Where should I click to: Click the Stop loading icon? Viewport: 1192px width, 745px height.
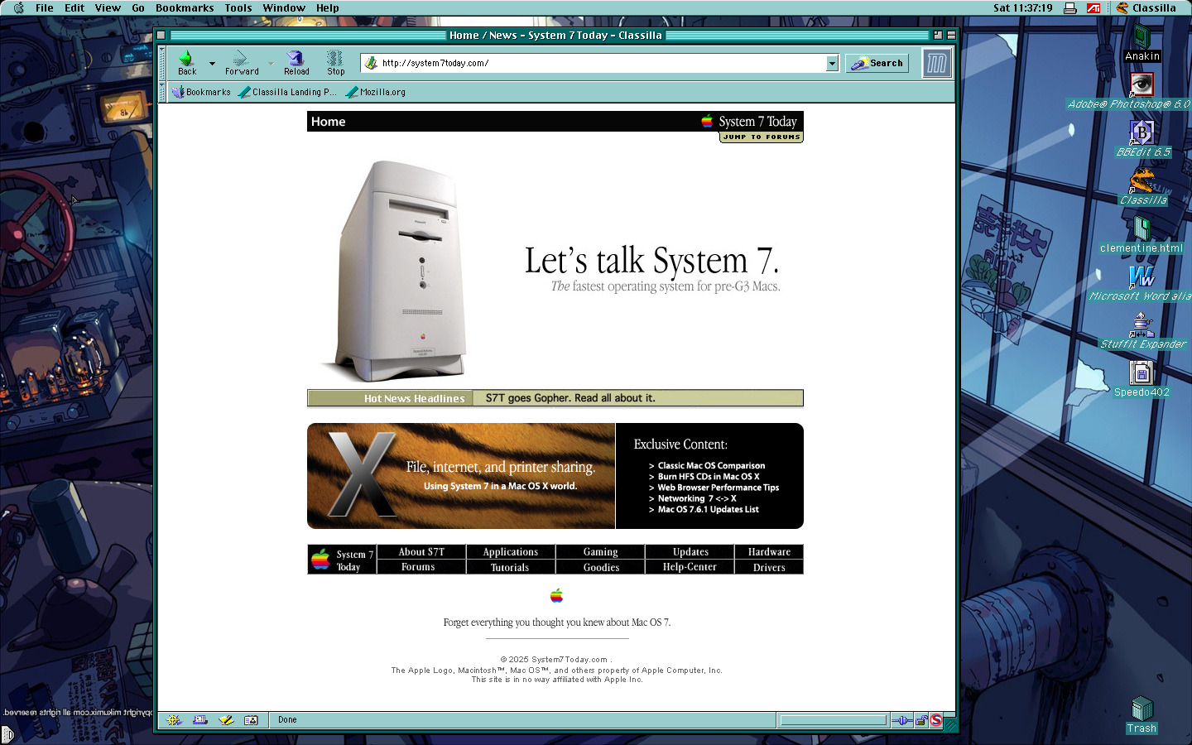tap(335, 62)
